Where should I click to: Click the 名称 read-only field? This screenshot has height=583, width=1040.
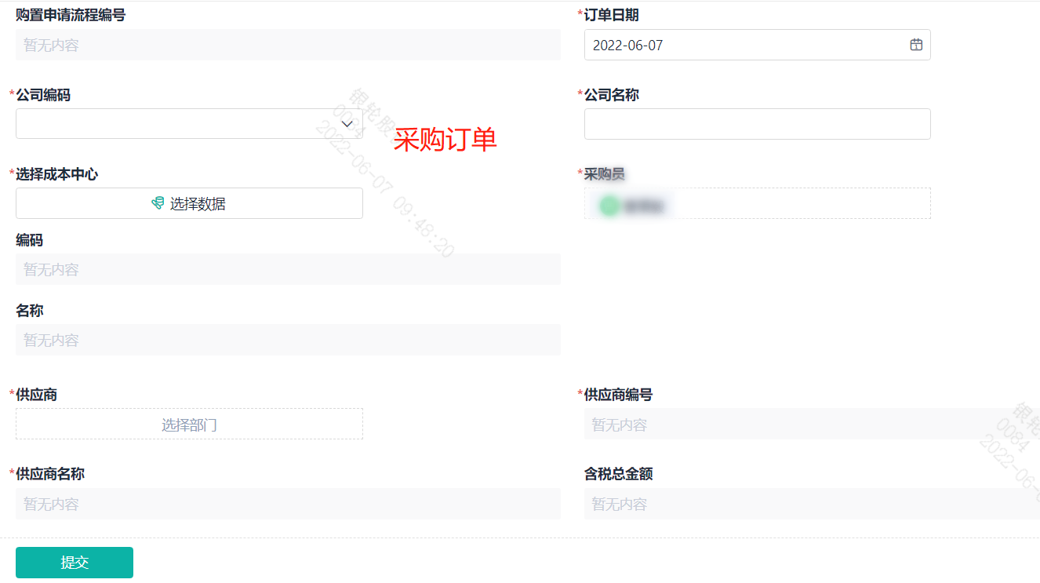click(x=288, y=340)
